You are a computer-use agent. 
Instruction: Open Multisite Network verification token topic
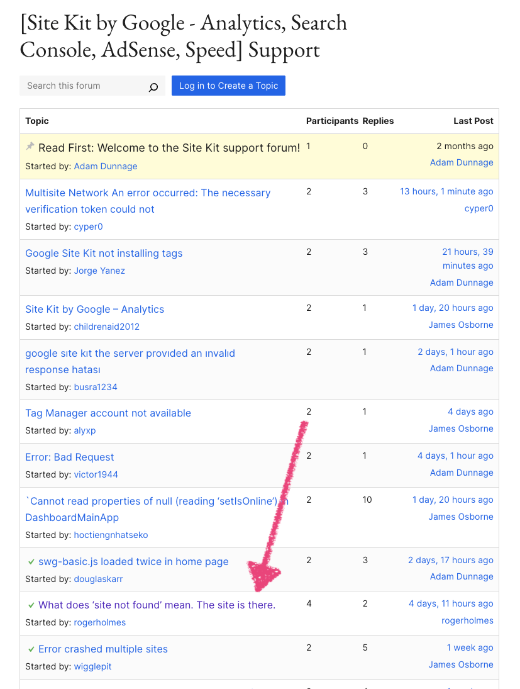(148, 201)
